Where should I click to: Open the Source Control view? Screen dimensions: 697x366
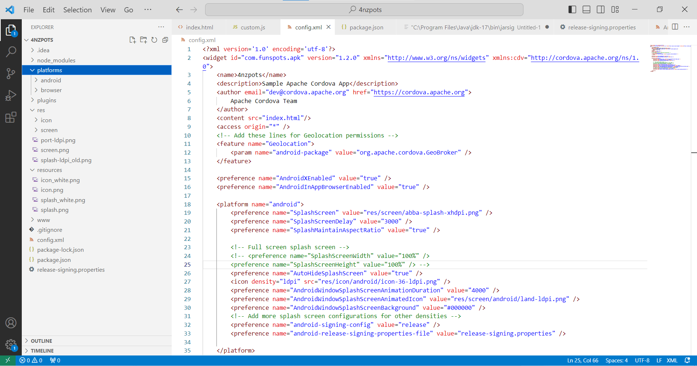pos(11,74)
